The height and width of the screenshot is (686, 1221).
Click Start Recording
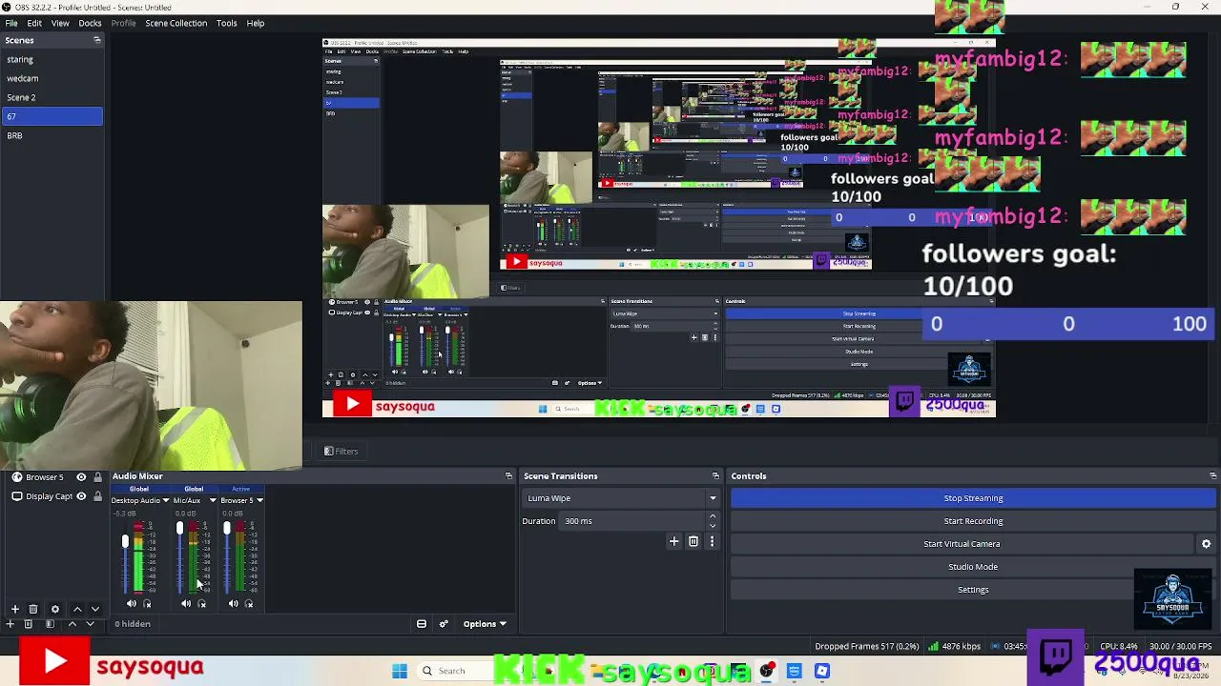[973, 521]
